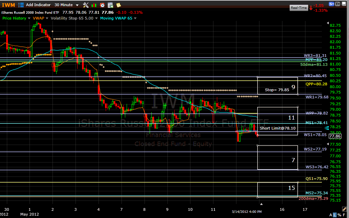Toggle the A arithmetic scale option
Screen dimensions: 349x218
point(331,215)
